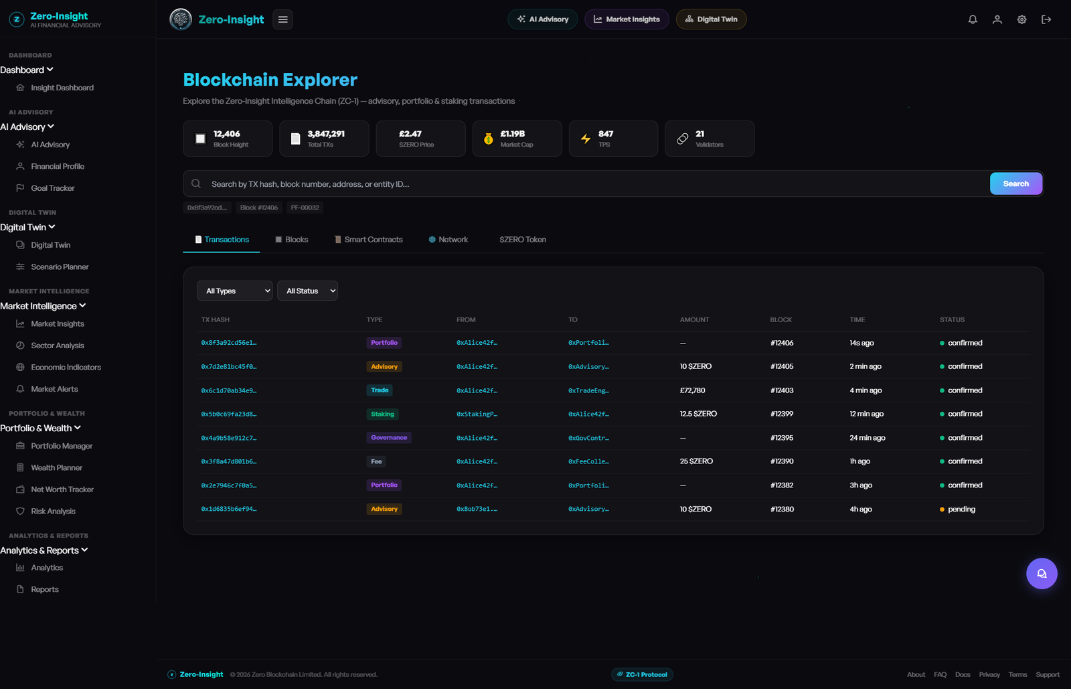
Task: Click the 0xBob73e1... from address
Action: pyautogui.click(x=477, y=510)
